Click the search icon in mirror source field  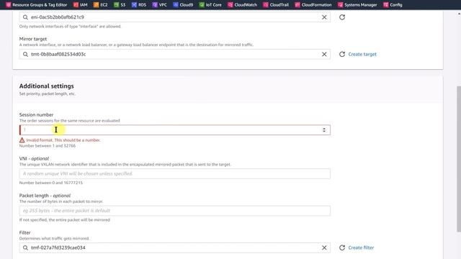click(x=25, y=17)
